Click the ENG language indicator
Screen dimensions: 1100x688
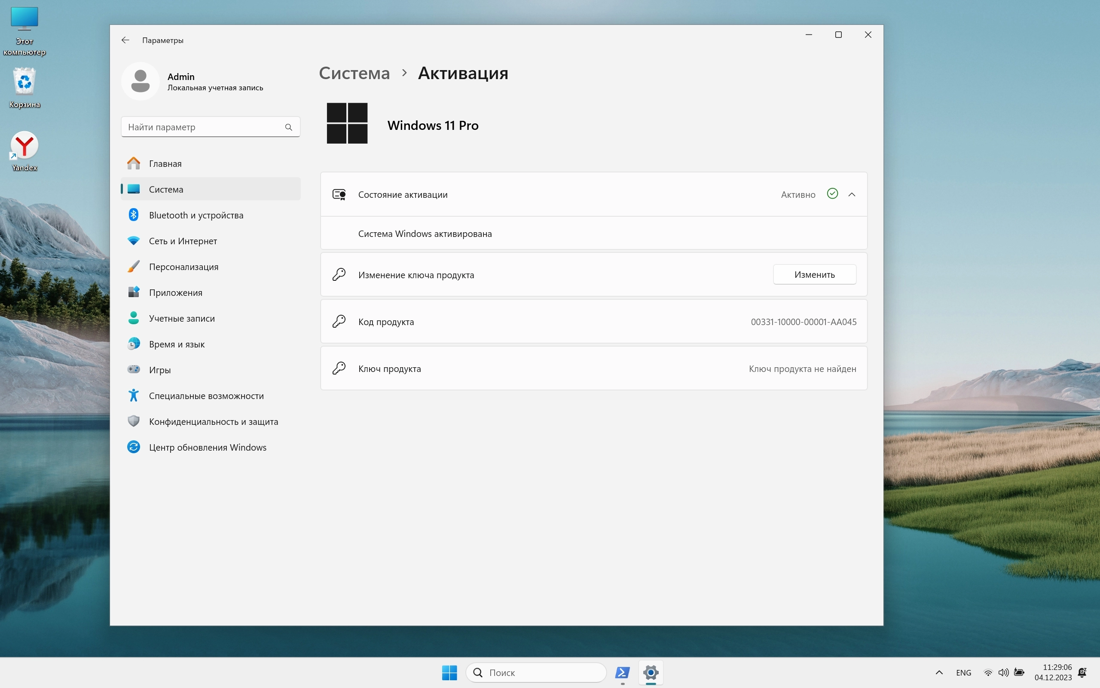[x=963, y=673]
